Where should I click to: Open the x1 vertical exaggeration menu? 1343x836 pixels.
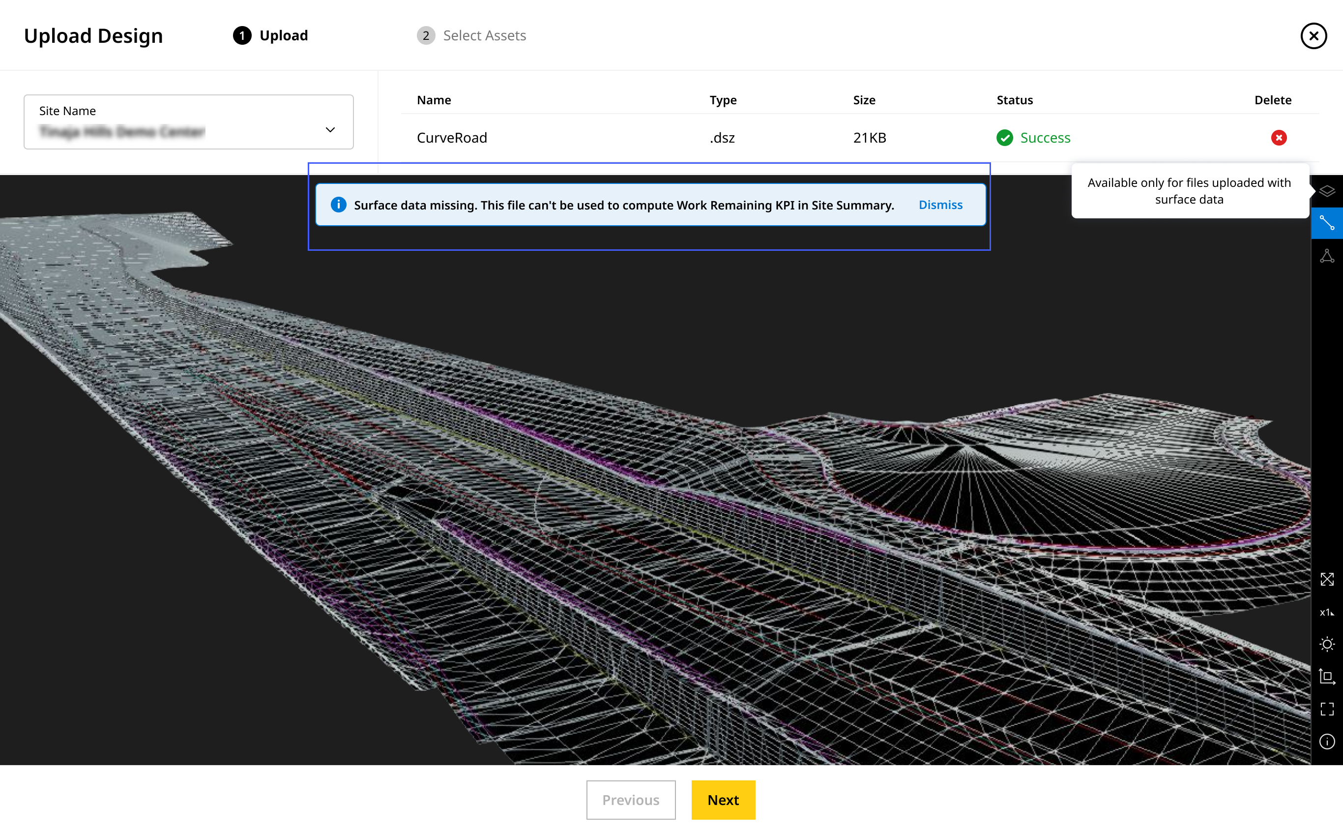[x=1326, y=612]
